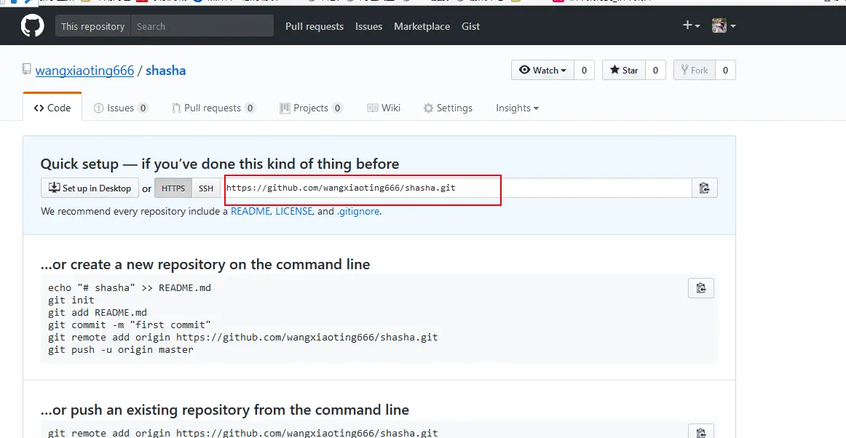Click the GitHub octocat logo
The image size is (846, 438).
(32, 26)
